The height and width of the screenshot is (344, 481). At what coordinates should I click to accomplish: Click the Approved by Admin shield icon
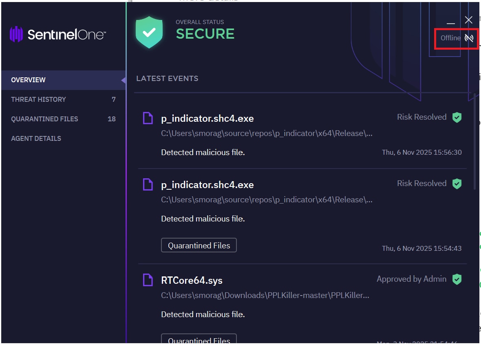click(x=457, y=279)
